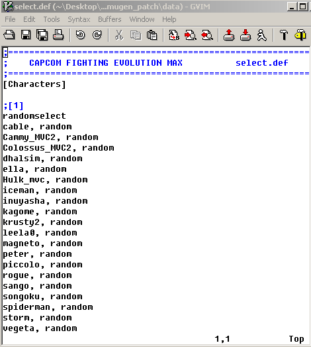Screen dimensions: 311x347
Task: Click the 'Cammy_MVC2, random' line
Action: click(x=50, y=137)
